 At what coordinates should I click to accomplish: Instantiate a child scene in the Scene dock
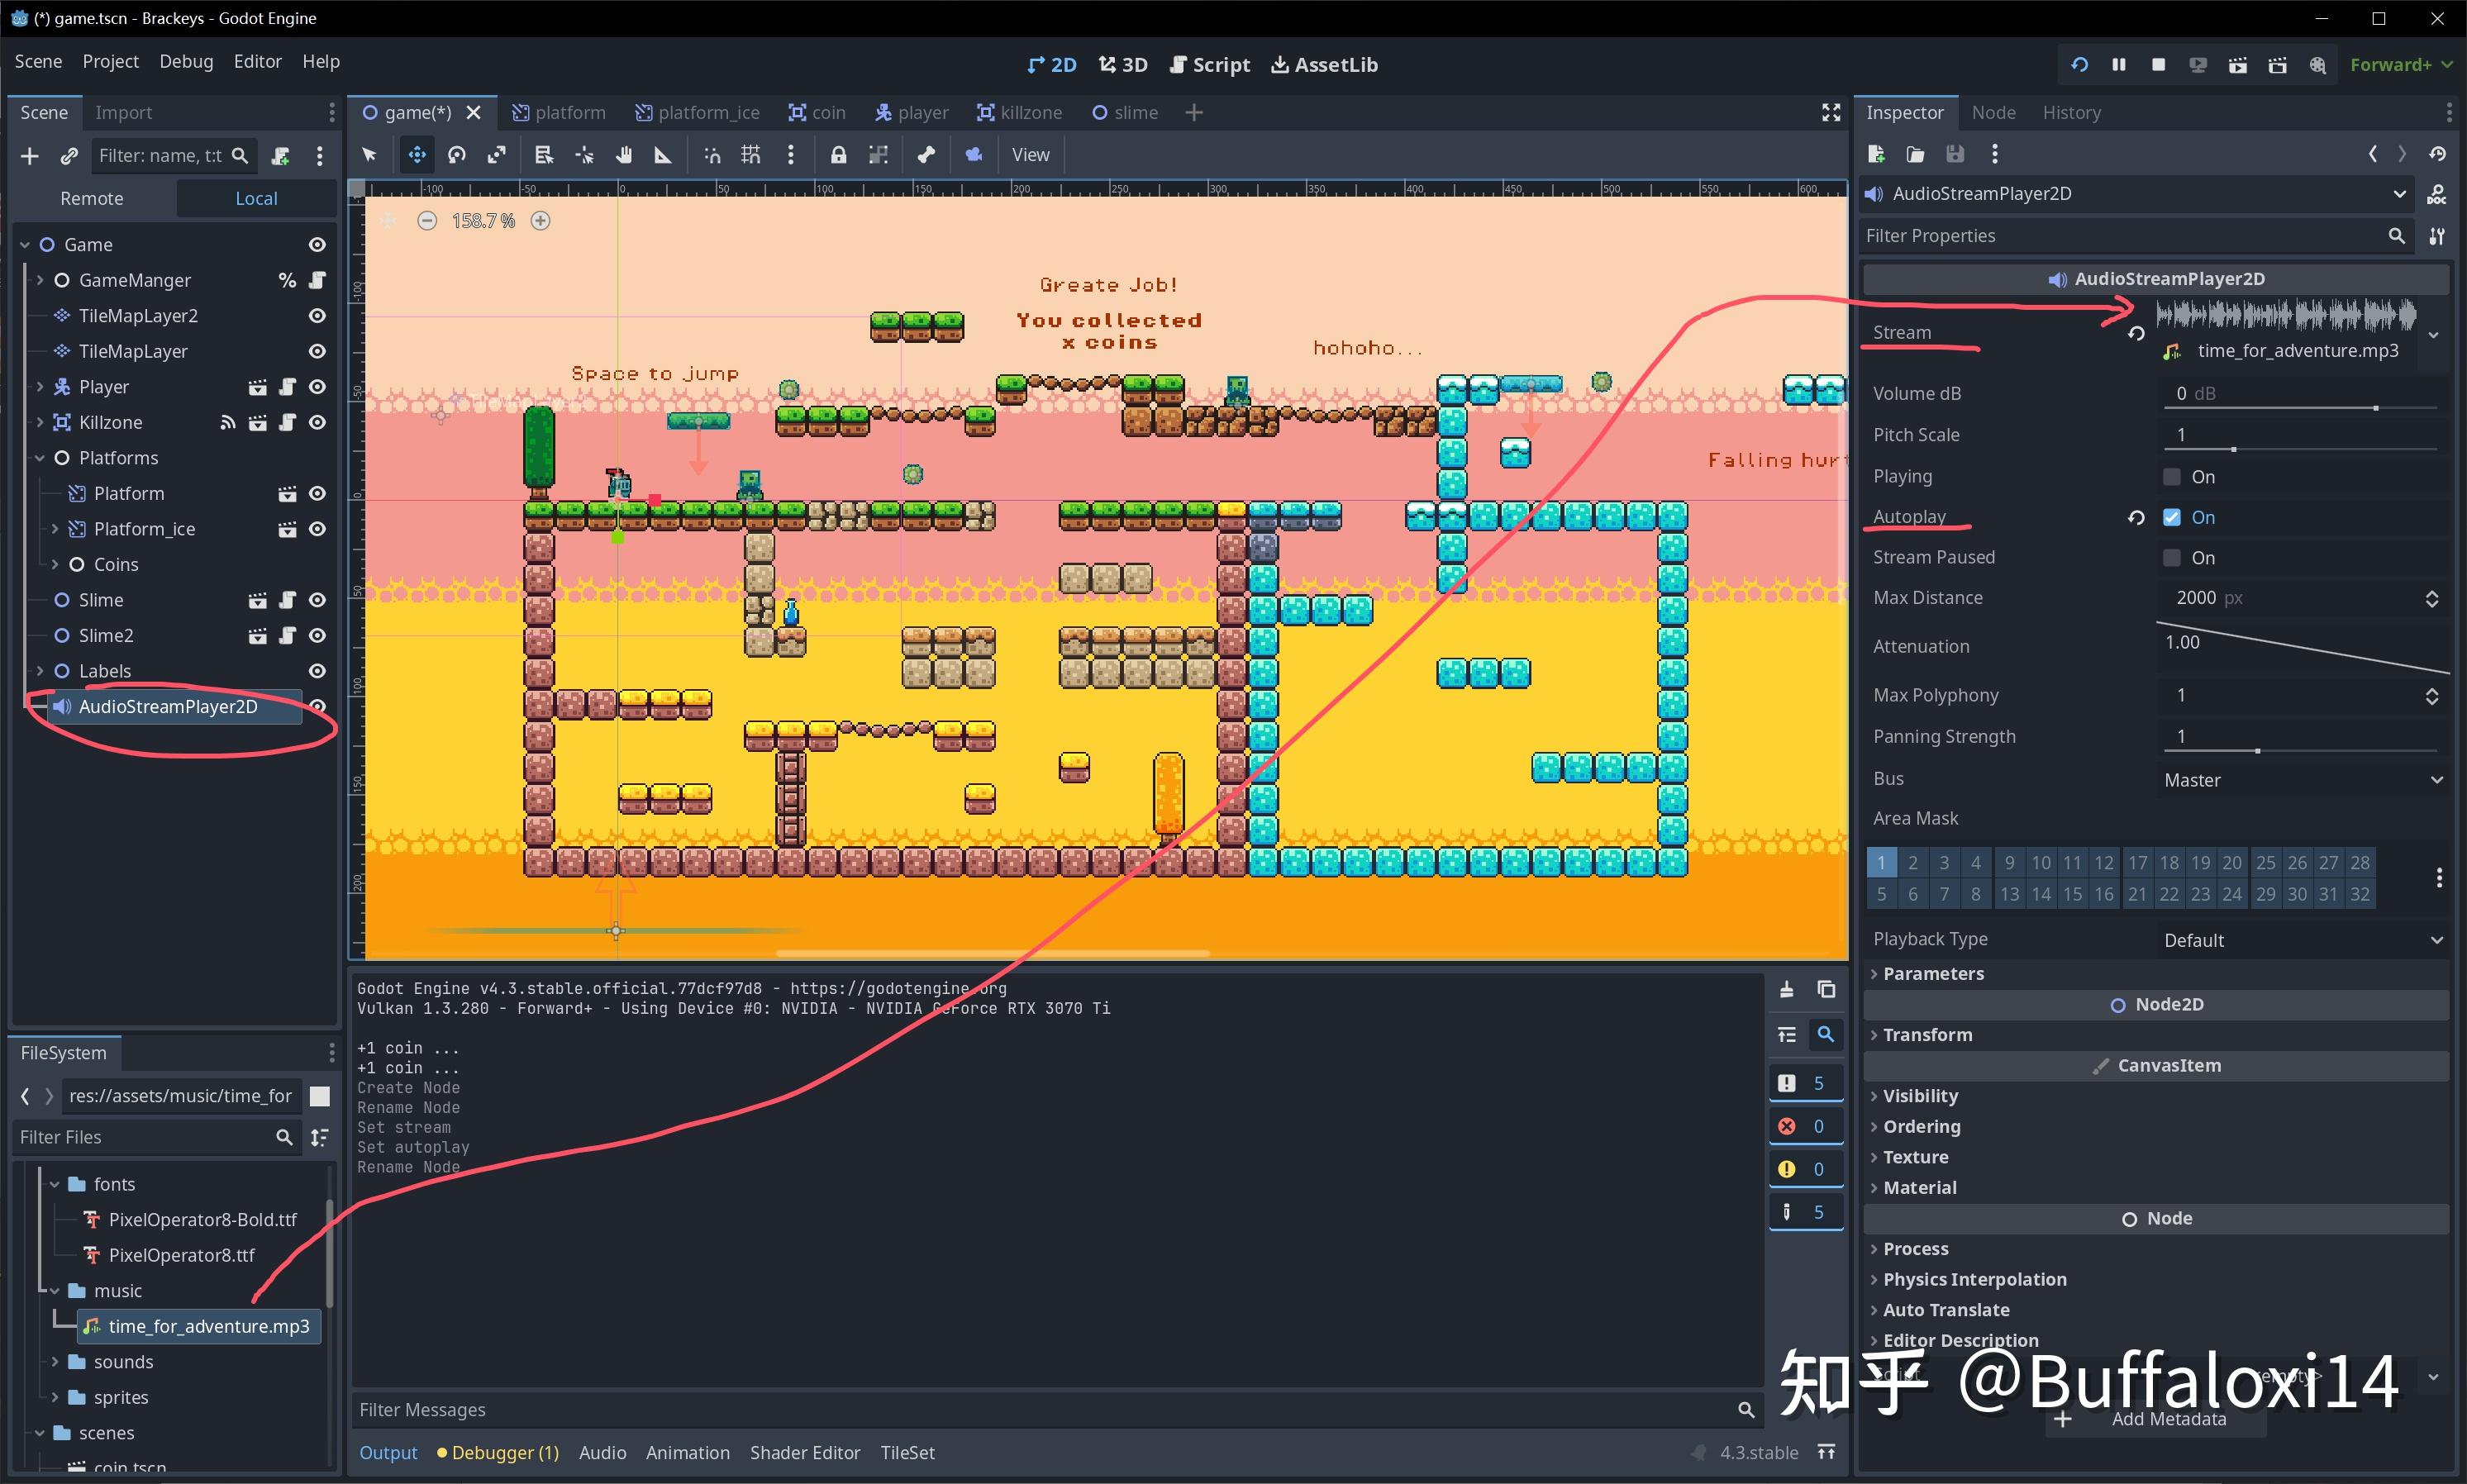68,155
